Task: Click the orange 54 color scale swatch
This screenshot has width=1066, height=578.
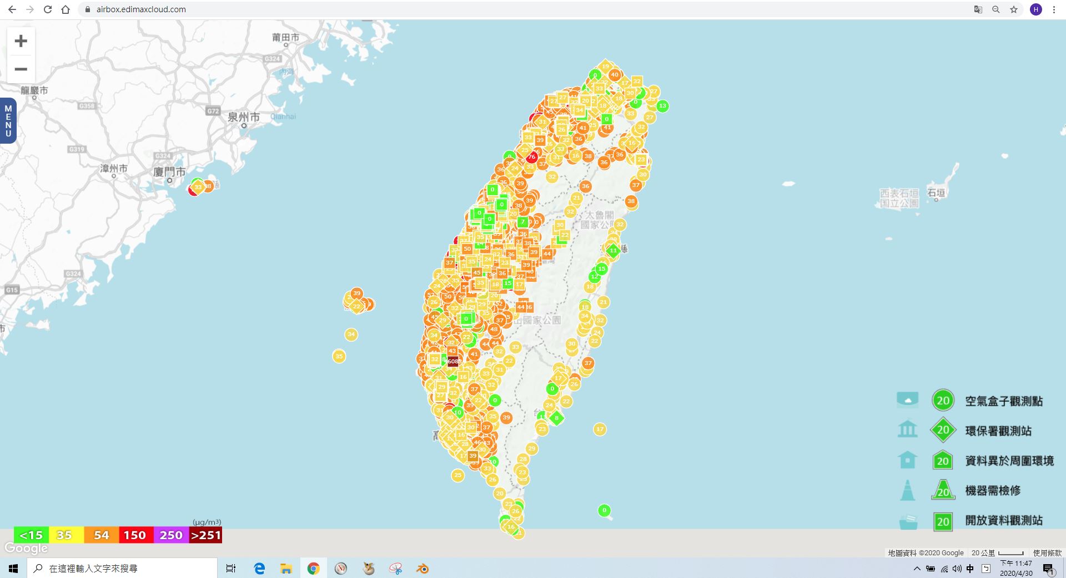Action: click(x=101, y=535)
